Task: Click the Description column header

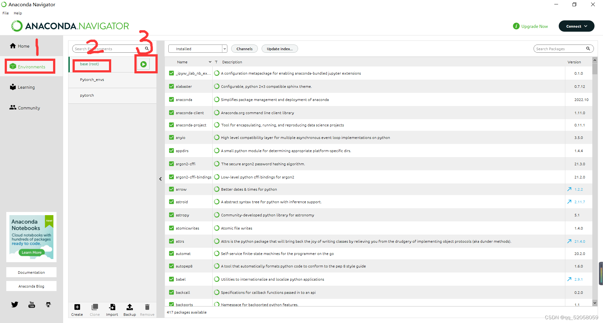Action: click(232, 62)
